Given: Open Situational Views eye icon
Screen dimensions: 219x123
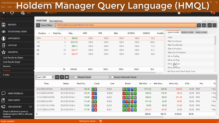Looking at the screenshot, I should (4, 32).
